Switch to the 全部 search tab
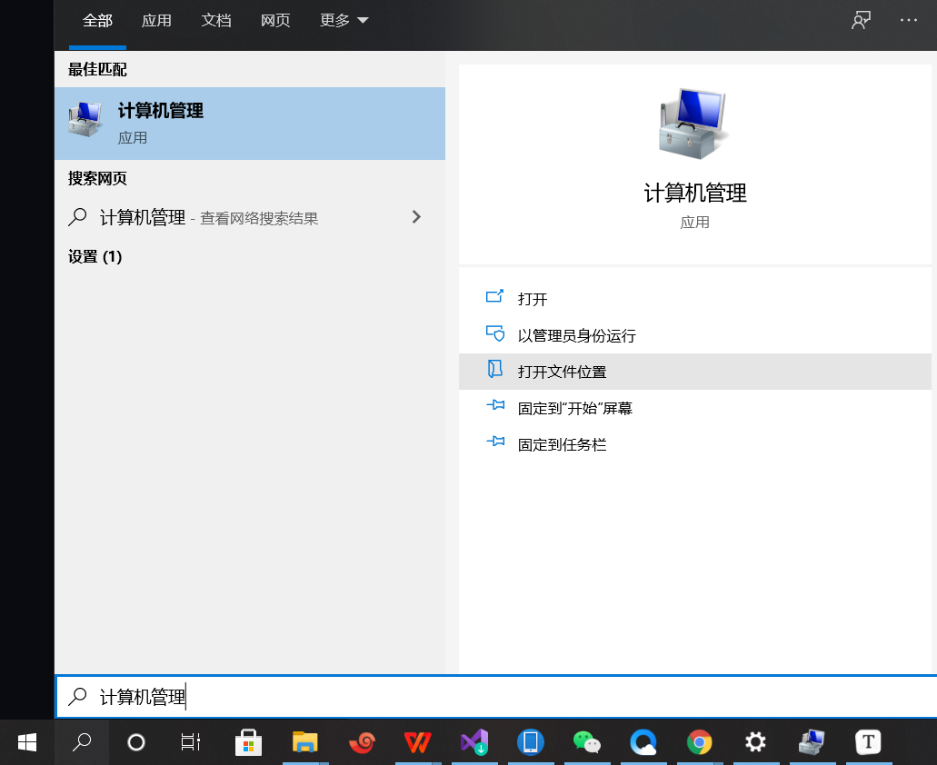 [97, 20]
